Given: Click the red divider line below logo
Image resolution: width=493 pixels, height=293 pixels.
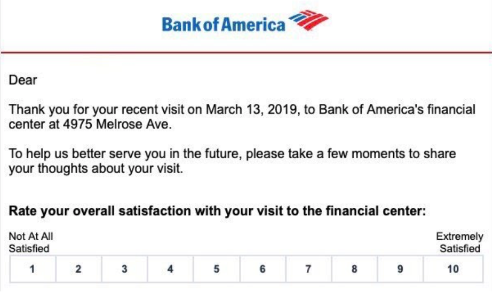Looking at the screenshot, I should pos(246,52).
